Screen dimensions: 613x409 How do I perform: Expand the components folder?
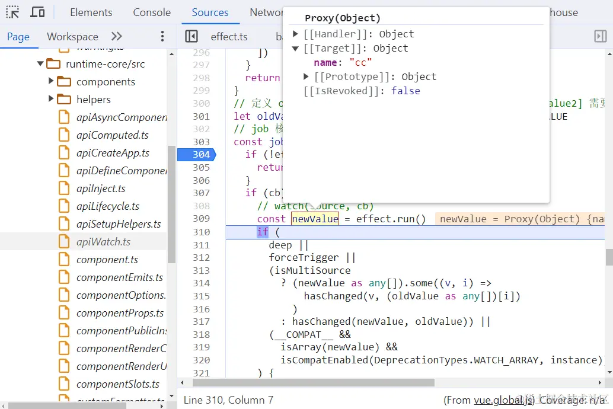point(50,81)
